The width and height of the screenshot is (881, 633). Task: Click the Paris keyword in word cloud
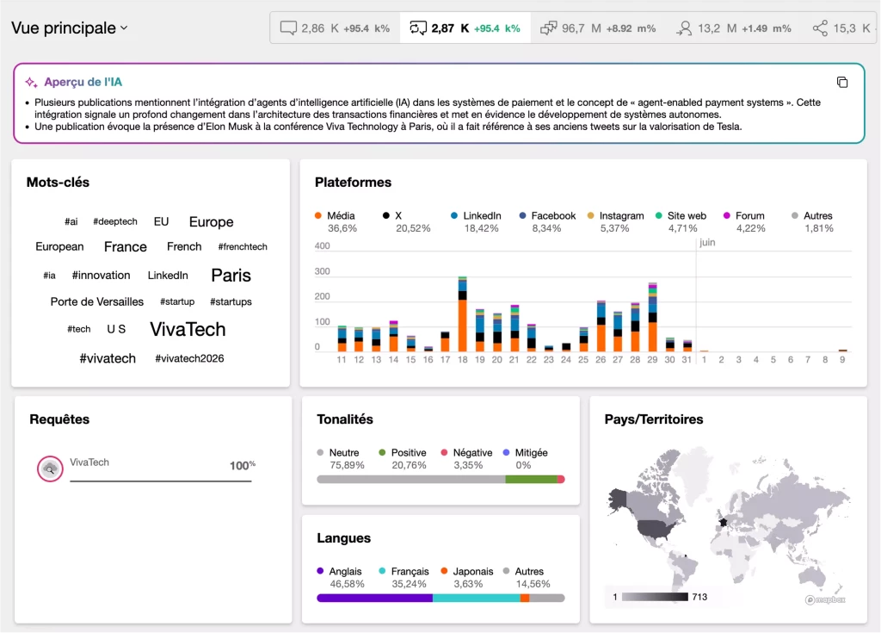tap(231, 275)
